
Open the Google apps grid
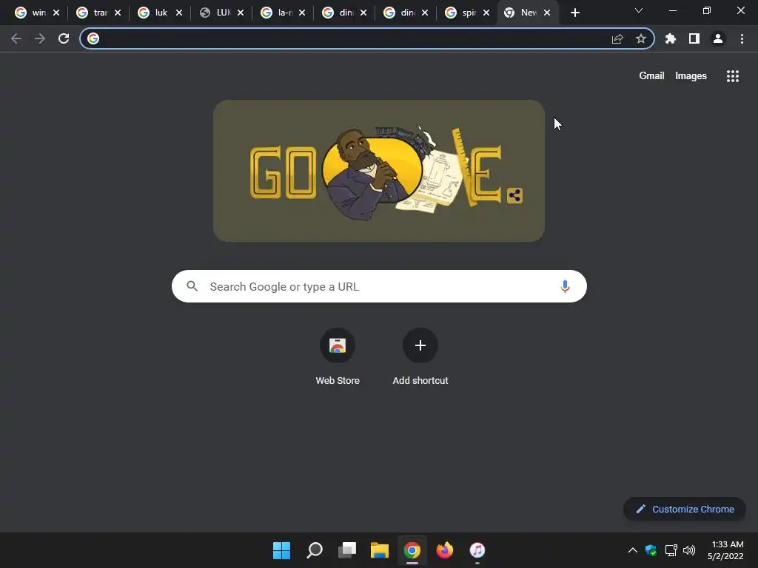click(733, 76)
